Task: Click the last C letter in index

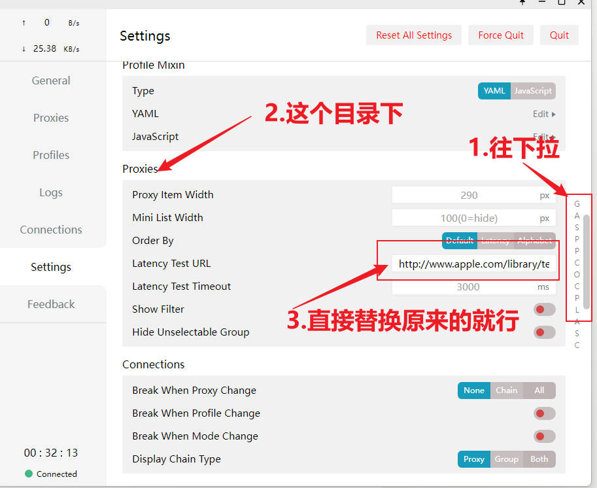Action: [x=577, y=345]
